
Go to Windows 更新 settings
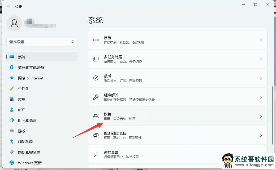pyautogui.click(x=42, y=163)
